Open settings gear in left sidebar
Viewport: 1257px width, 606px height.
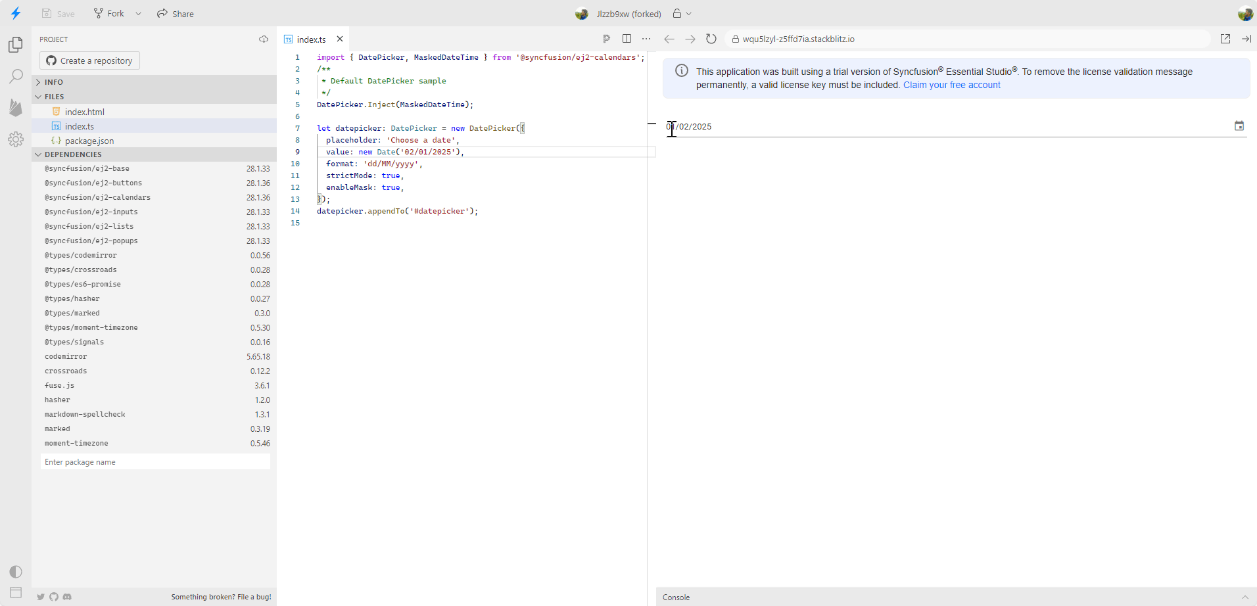point(16,139)
